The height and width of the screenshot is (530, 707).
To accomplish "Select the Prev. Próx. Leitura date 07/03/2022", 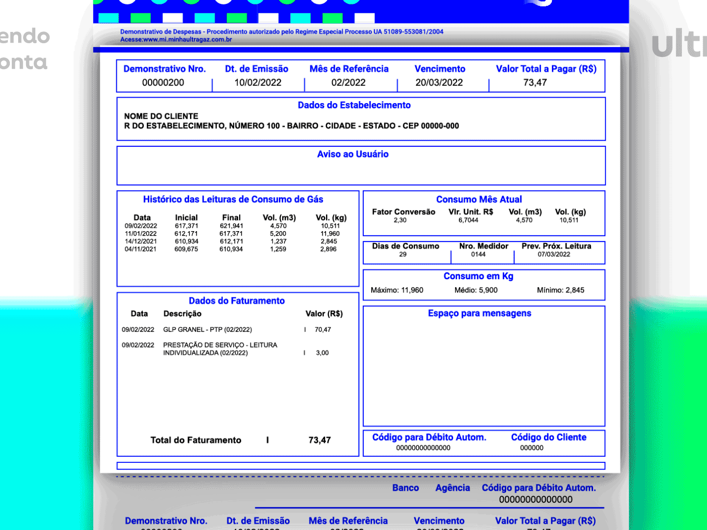I will click(554, 254).
